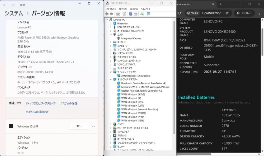Image resolution: width=264 pixels, height=156 pixels.
Task: Expand the バッテリ category
Action: click(x=111, y=124)
